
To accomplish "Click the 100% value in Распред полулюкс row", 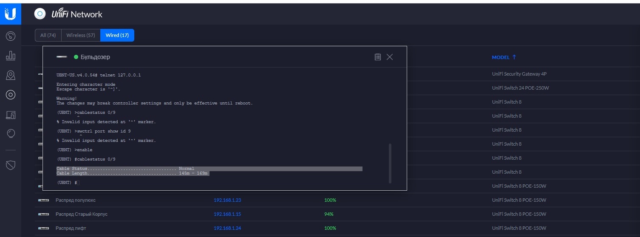I will 330,200.
